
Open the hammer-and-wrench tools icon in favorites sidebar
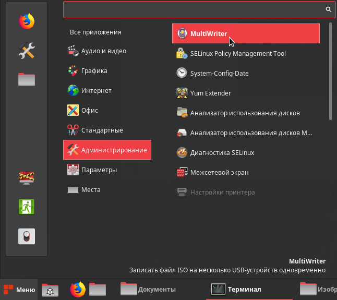point(27,51)
